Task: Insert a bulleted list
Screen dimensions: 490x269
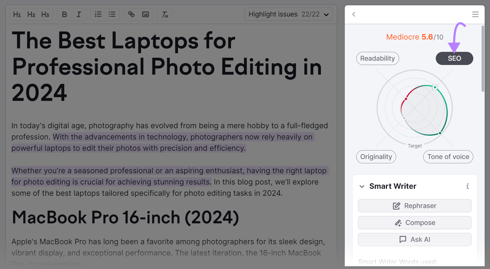Action: click(112, 14)
